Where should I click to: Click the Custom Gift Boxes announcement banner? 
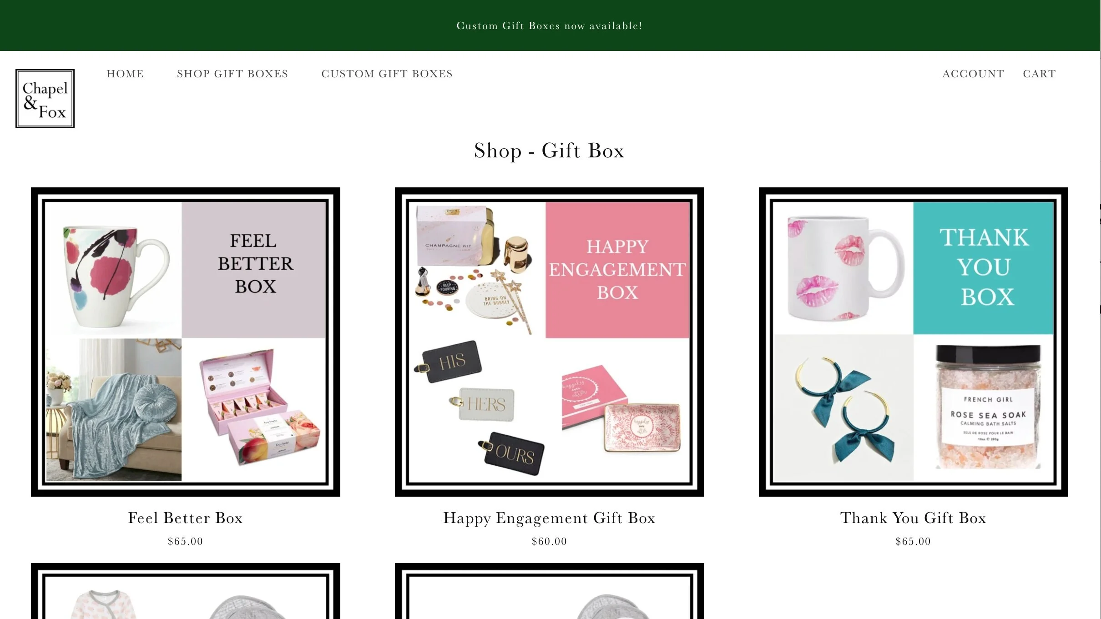pos(549,25)
